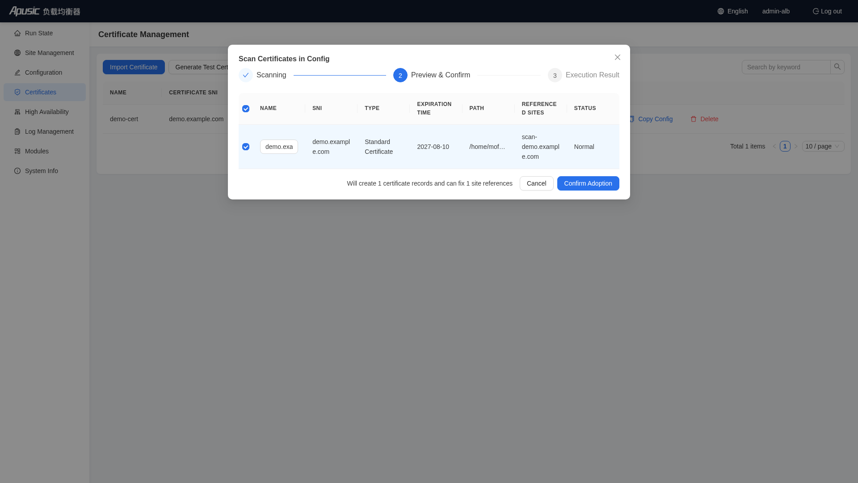This screenshot has height=483, width=858.
Task: Click the Copy Config icon
Action: pyautogui.click(x=632, y=119)
